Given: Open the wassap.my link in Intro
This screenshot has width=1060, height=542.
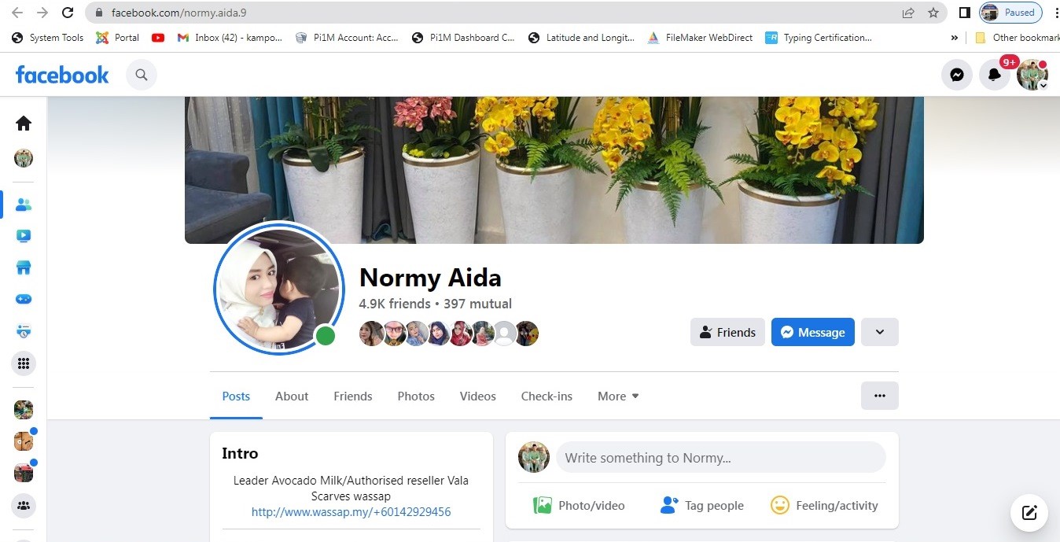Looking at the screenshot, I should pos(351,512).
